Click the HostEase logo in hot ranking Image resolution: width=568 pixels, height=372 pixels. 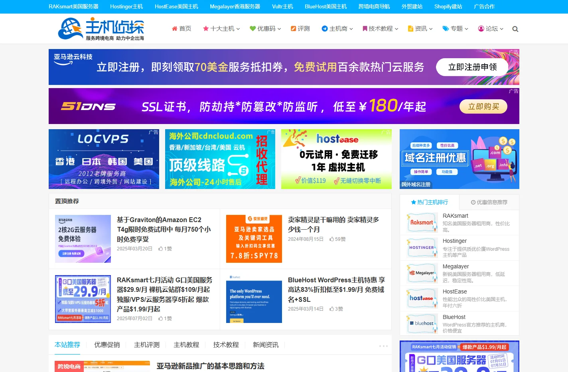click(422, 299)
